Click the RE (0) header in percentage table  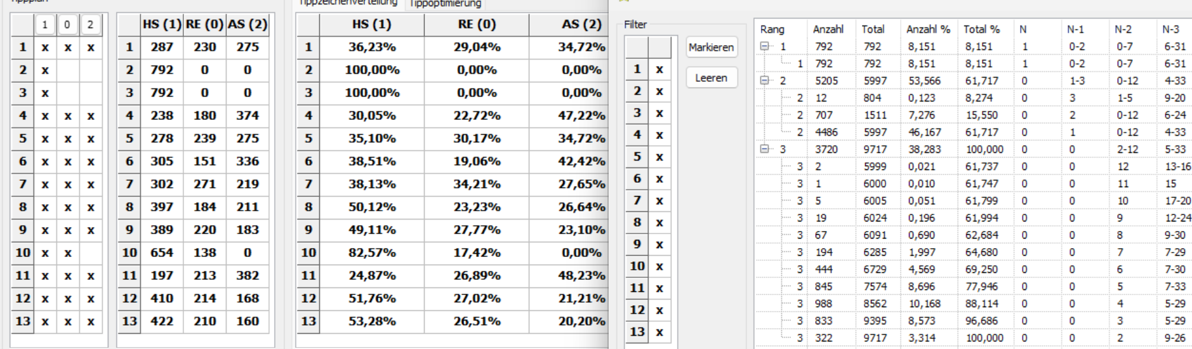pyautogui.click(x=476, y=24)
